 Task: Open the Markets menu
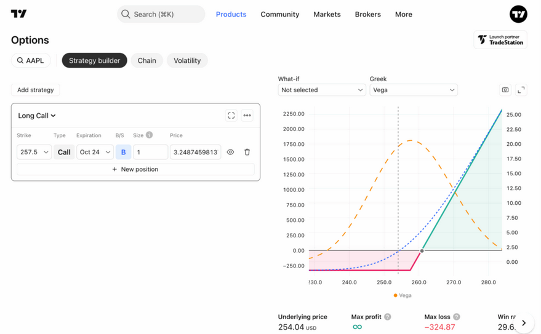coord(327,14)
